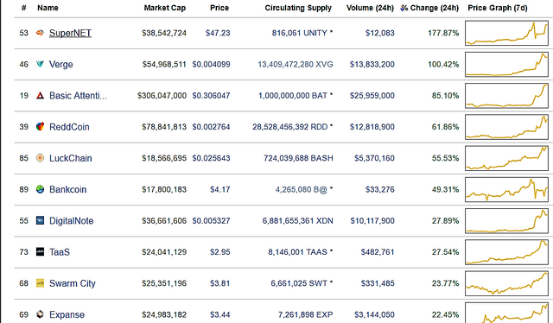Click the DigitalNote logo icon
This screenshot has height=323, width=553.
click(x=41, y=220)
